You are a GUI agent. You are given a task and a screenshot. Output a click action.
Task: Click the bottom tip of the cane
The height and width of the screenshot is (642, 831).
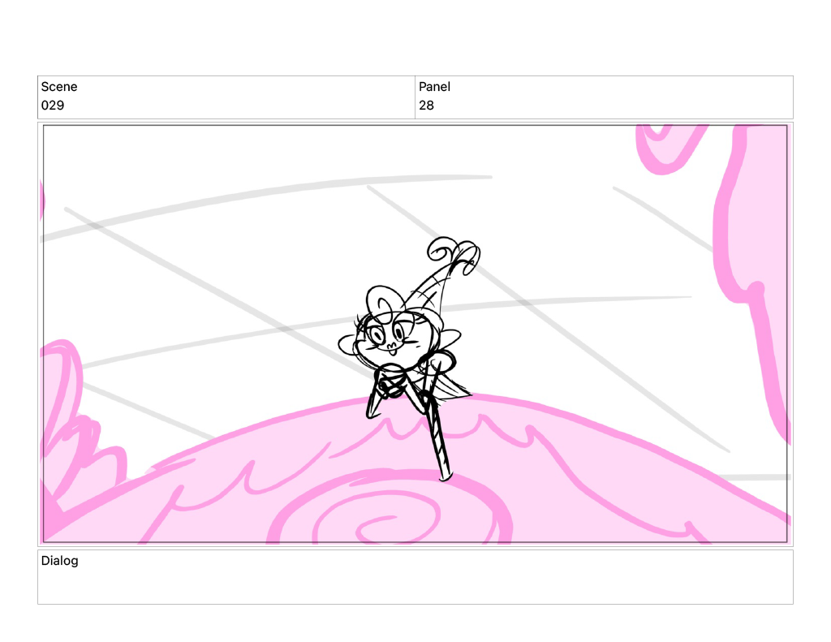coord(445,476)
